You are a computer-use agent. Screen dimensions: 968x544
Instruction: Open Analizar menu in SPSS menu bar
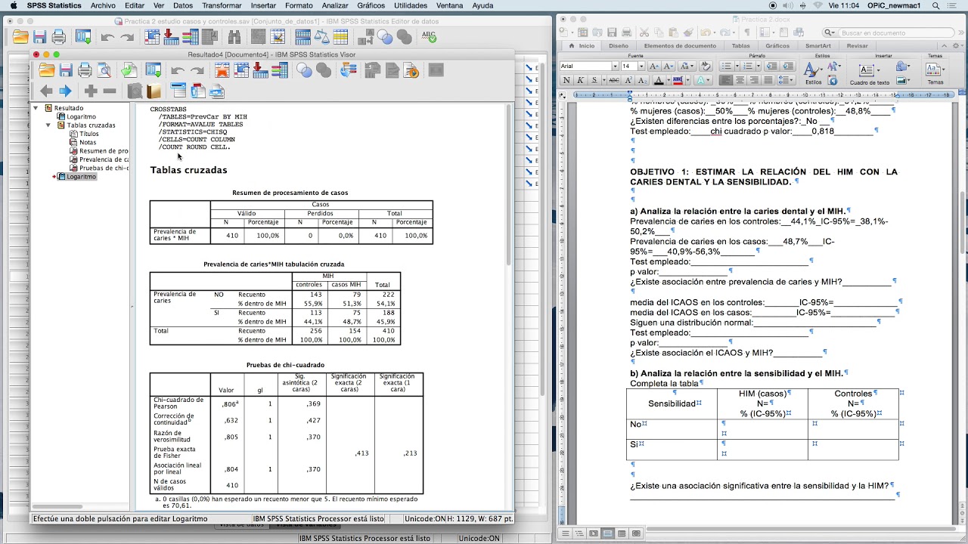[x=335, y=5]
